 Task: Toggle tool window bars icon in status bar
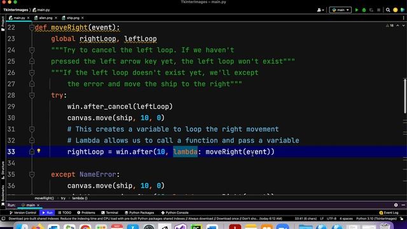click(x=3, y=219)
